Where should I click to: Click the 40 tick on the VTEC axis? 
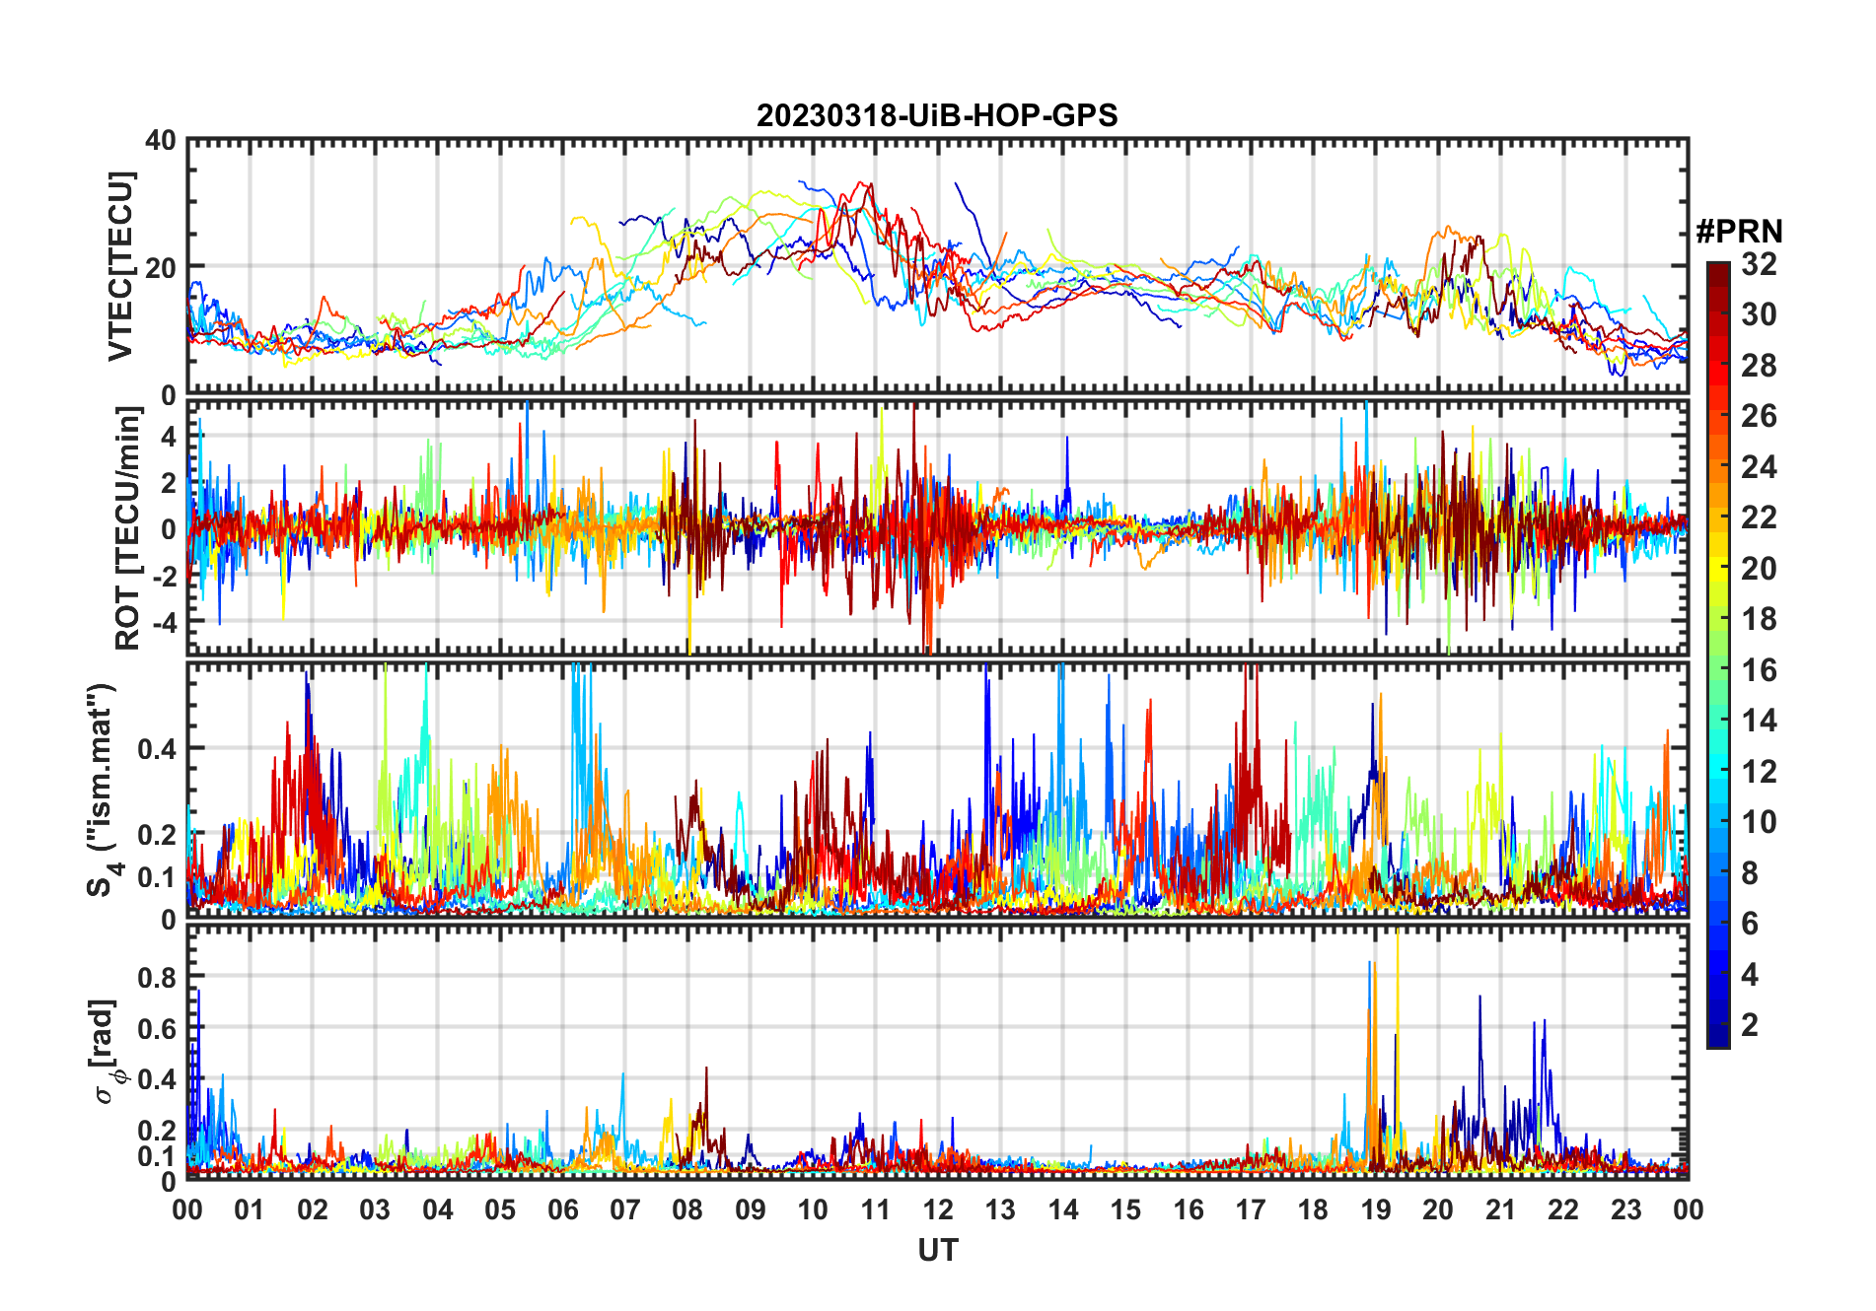pyautogui.click(x=161, y=141)
